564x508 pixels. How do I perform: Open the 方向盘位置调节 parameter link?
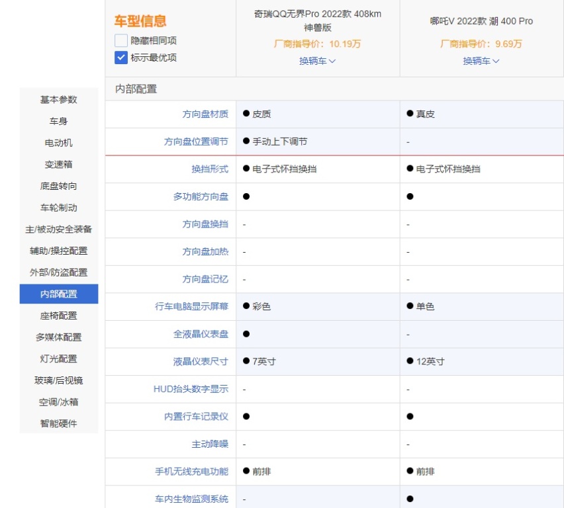[x=196, y=142]
